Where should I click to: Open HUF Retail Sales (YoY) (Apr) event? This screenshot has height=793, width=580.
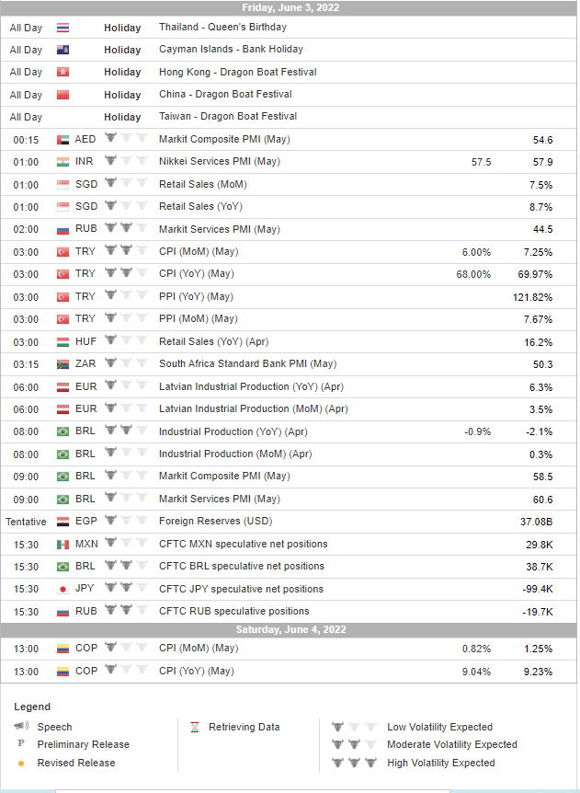(x=214, y=342)
